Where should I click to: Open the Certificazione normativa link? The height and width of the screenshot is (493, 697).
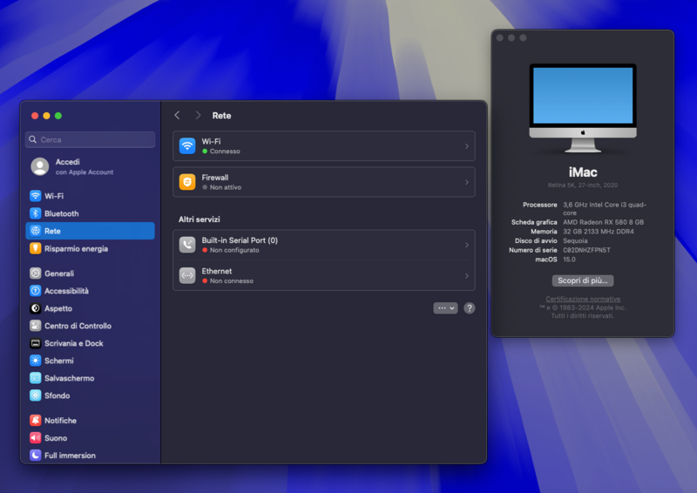click(x=583, y=299)
